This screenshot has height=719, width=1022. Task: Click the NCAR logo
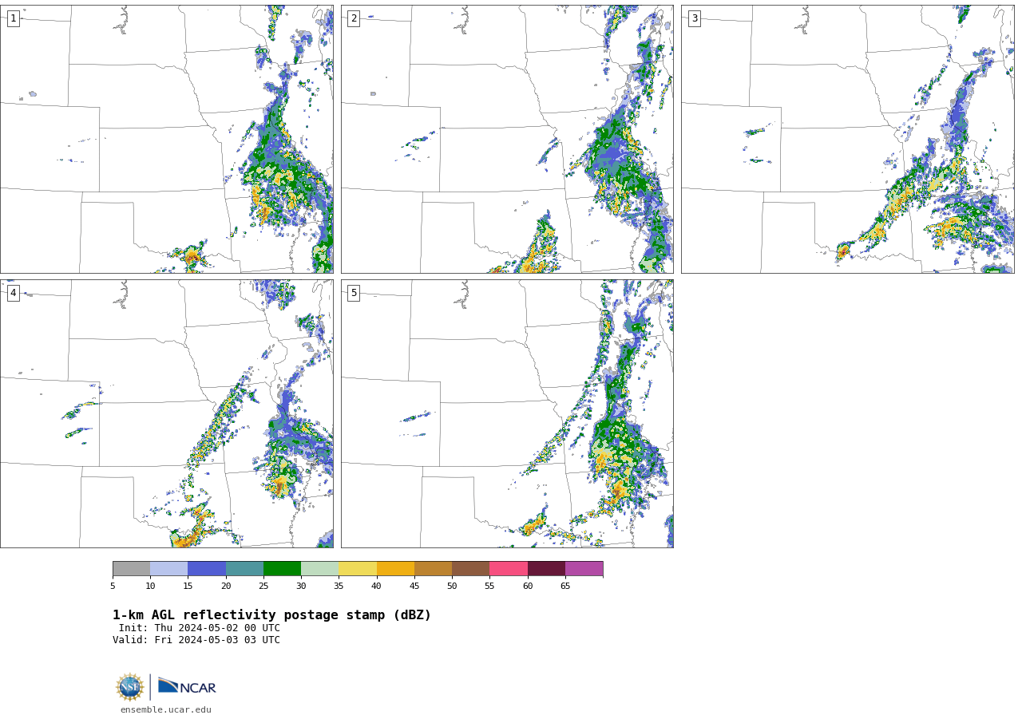tap(187, 686)
